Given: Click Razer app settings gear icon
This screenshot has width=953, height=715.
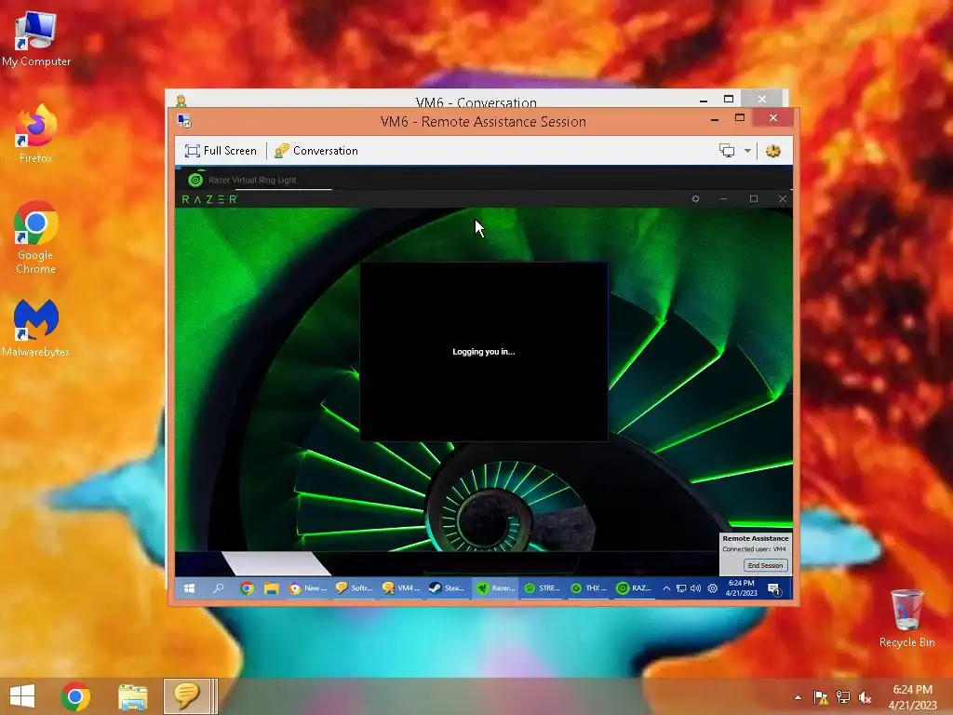Looking at the screenshot, I should (x=696, y=199).
